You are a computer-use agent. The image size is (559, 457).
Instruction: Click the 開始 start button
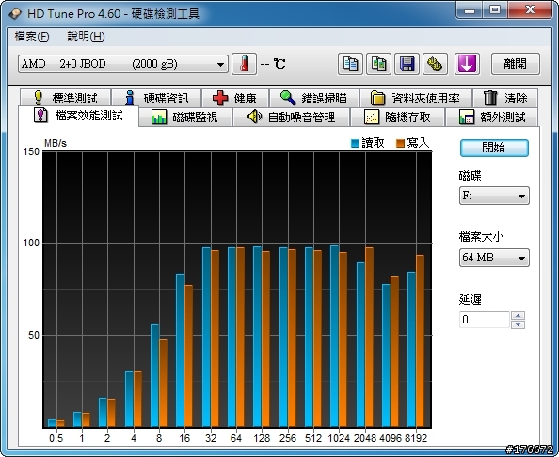point(494,148)
